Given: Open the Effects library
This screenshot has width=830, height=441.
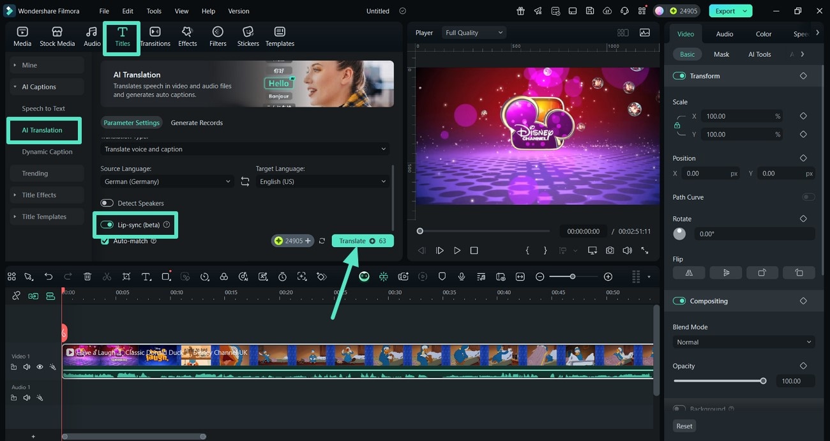Looking at the screenshot, I should pyautogui.click(x=187, y=37).
